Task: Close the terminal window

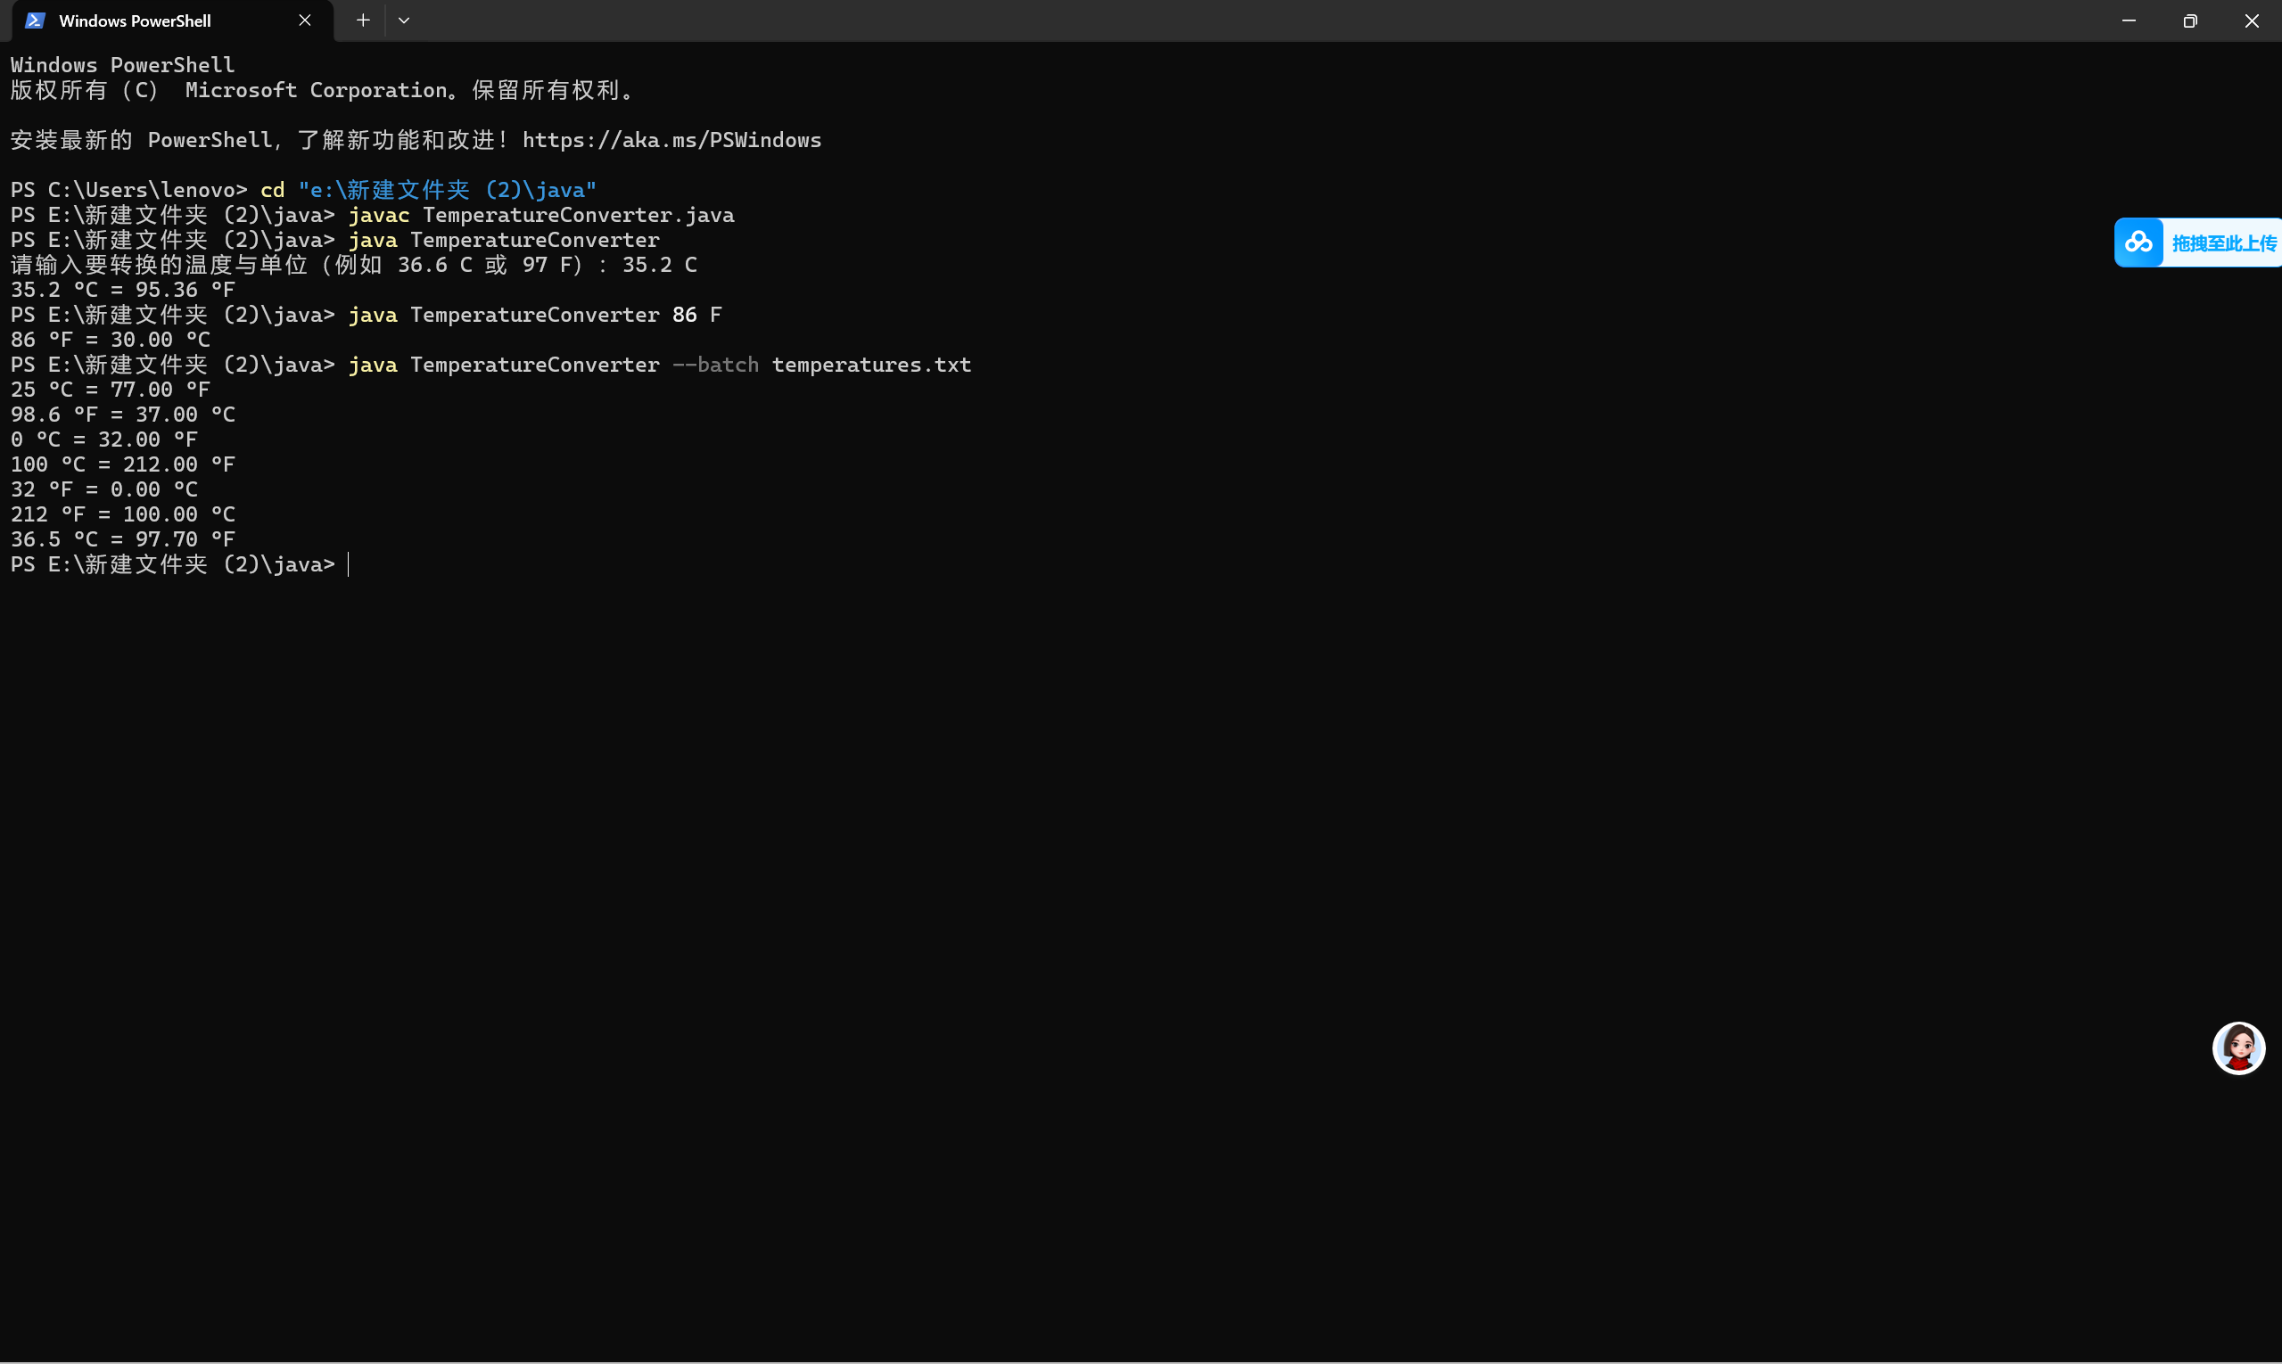Action: [x=2252, y=21]
